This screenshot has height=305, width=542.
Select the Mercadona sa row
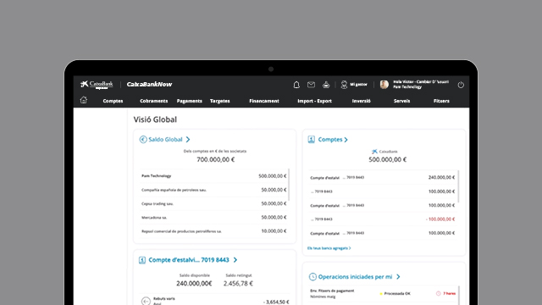tap(213, 218)
